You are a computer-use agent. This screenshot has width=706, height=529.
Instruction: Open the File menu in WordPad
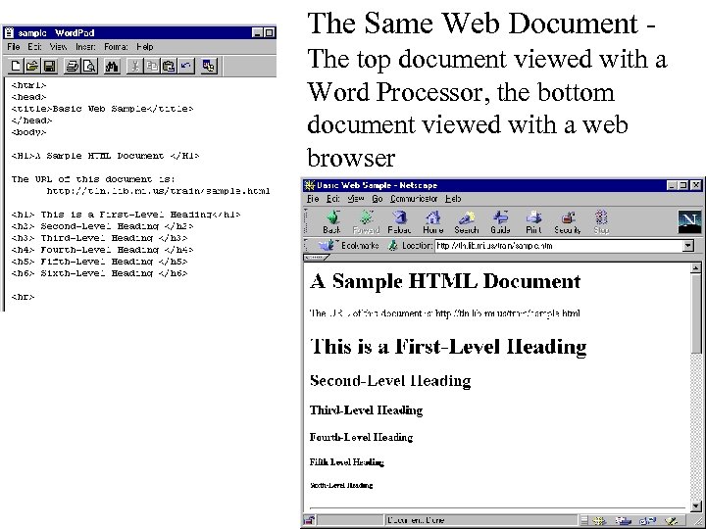coord(14,47)
